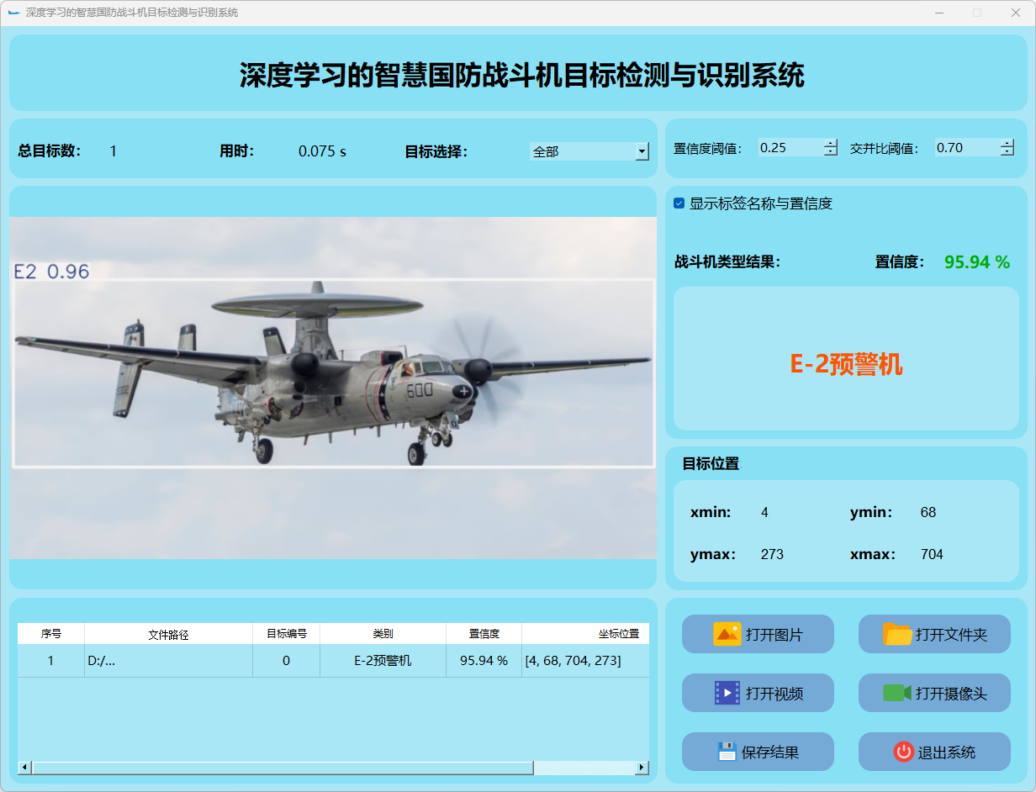
Task: Open the 目标选择 dropdown showing 全部
Action: pos(642,151)
